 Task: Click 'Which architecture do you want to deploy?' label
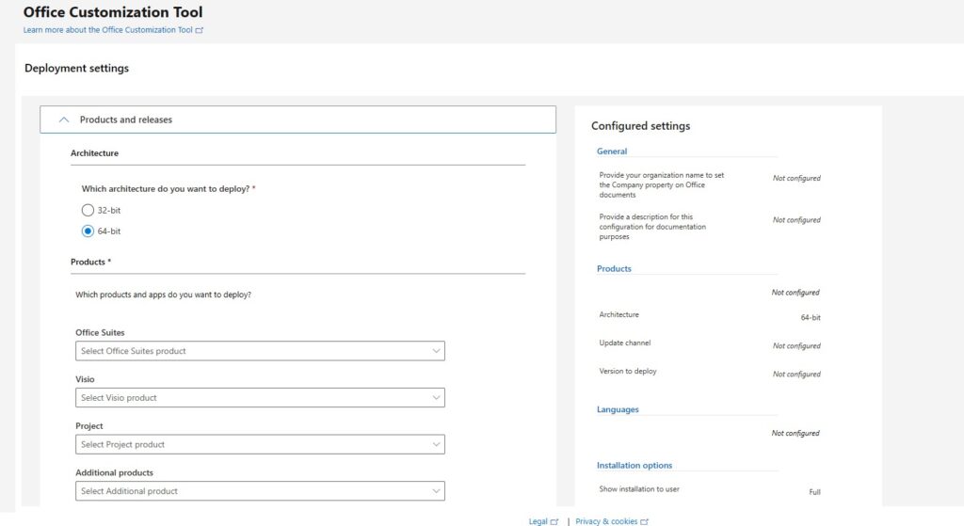click(x=166, y=188)
